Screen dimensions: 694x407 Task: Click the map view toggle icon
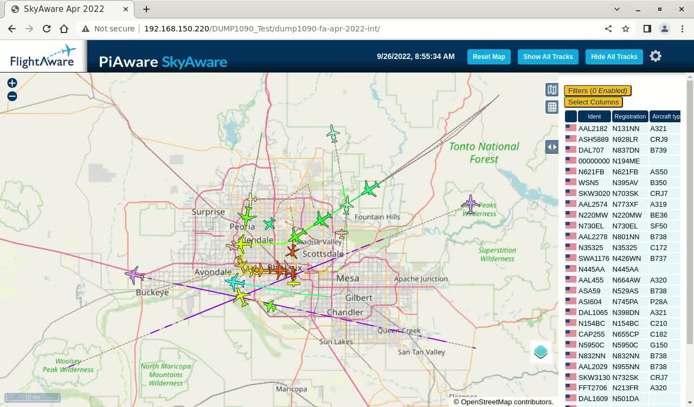(552, 90)
